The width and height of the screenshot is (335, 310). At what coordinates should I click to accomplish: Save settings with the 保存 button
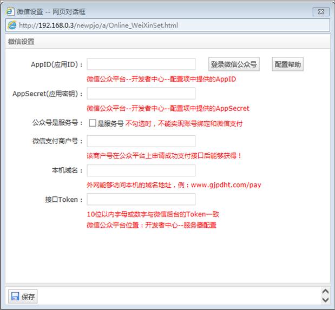[x=23, y=296]
